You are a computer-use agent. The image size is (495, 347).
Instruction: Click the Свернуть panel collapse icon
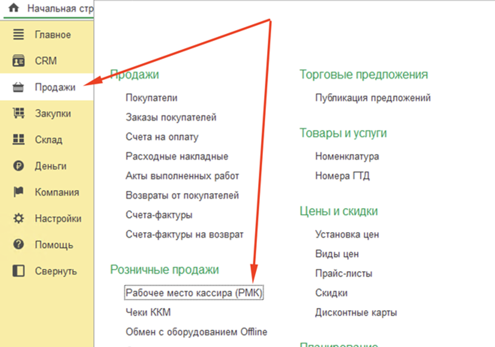point(19,271)
